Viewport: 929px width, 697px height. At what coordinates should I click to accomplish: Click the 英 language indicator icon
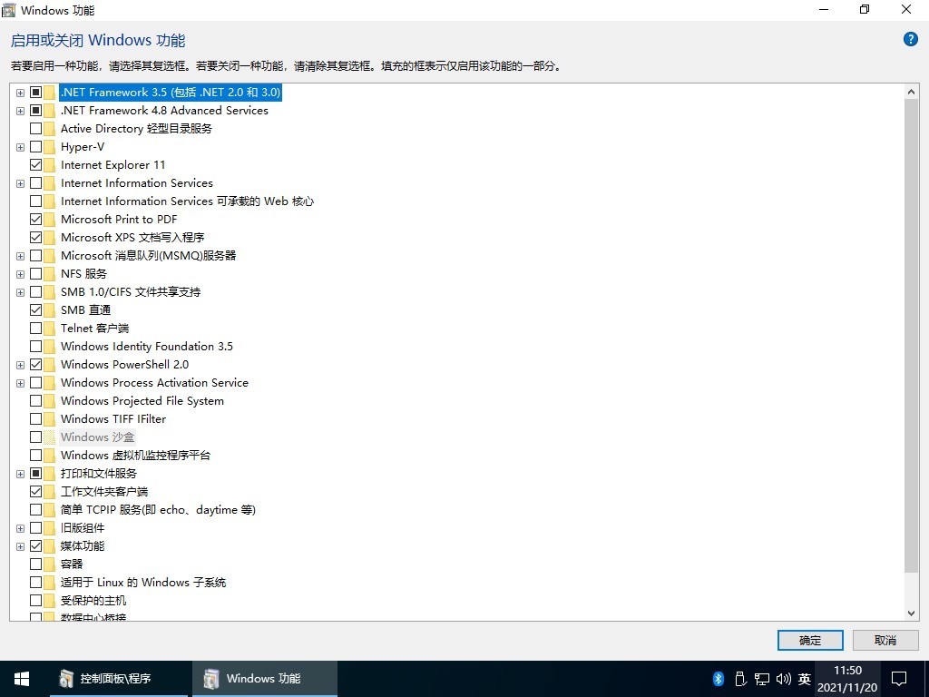[x=805, y=678]
